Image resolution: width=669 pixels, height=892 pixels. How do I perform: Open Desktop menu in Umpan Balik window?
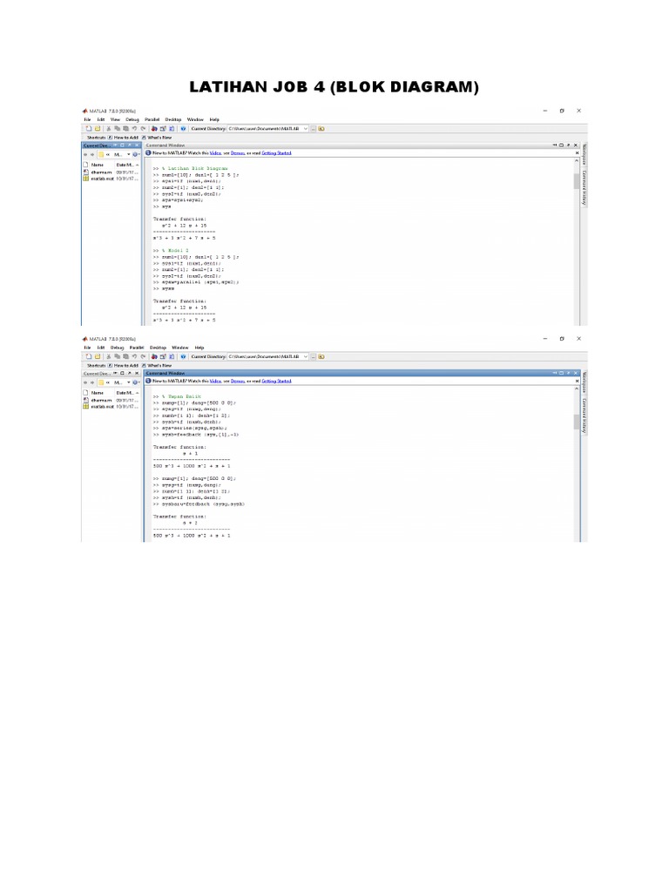point(159,348)
